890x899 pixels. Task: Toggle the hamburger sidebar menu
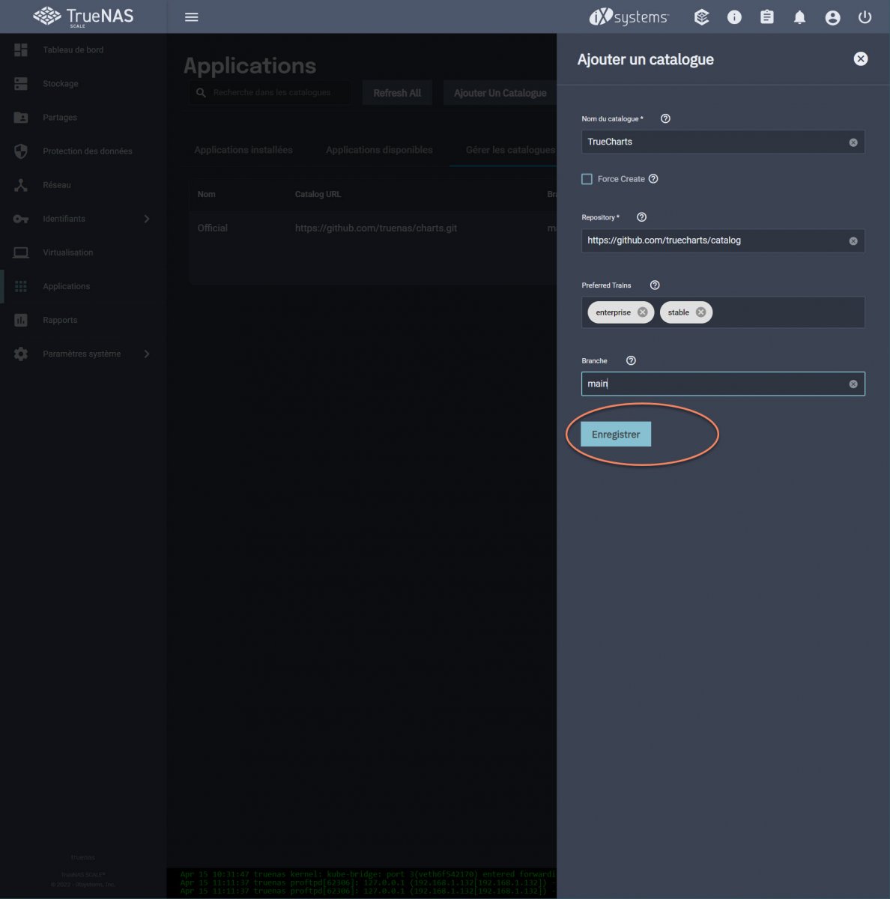point(192,17)
